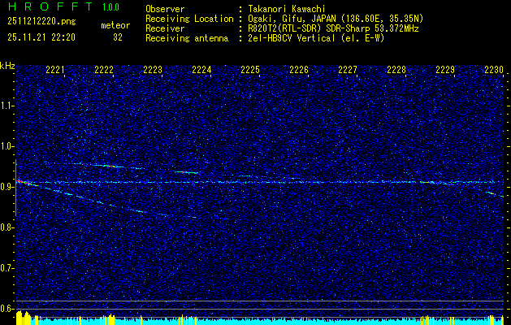Click the 2221 time marker
Image resolution: width=511 pixels, height=325 pixels.
pyautogui.click(x=55, y=71)
